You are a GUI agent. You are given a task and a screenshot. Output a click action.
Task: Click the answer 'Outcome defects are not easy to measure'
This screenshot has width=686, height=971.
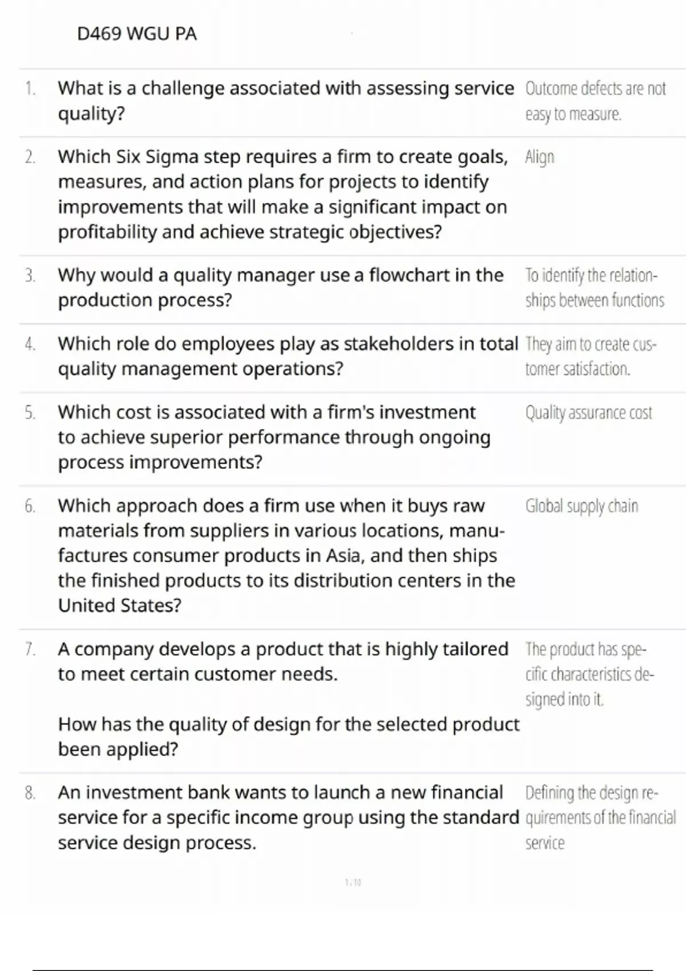[x=595, y=101]
